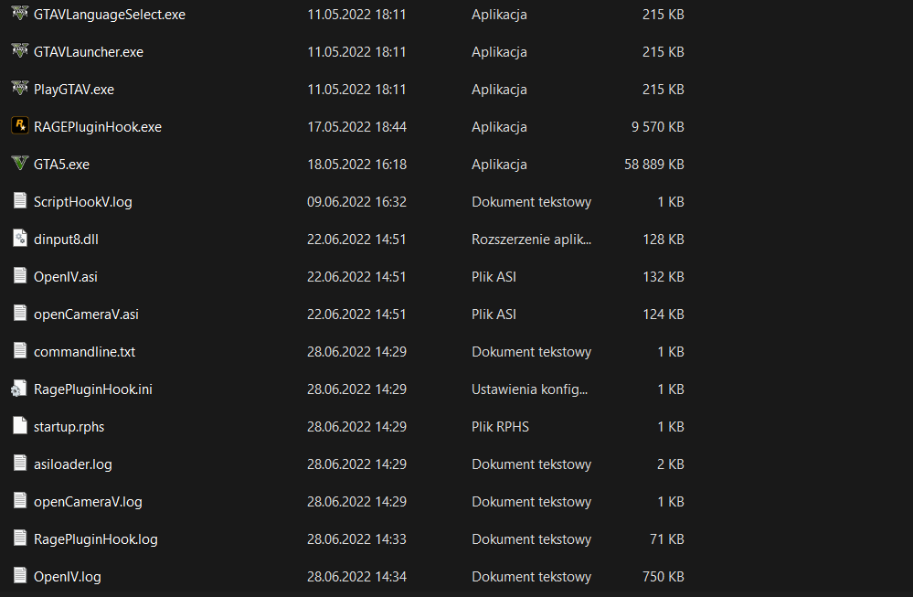The height and width of the screenshot is (597, 913).
Task: Click the RAGEPluginHook.exe Rockstar icon
Action: (20, 126)
